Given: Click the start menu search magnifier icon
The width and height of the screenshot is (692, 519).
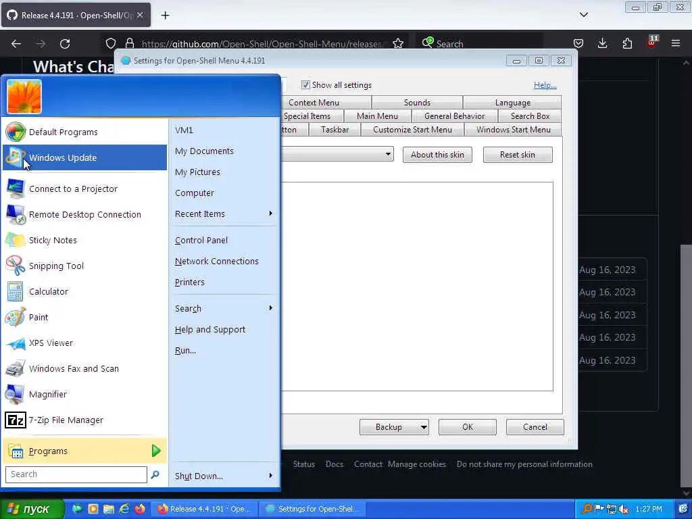Looking at the screenshot, I should (155, 474).
